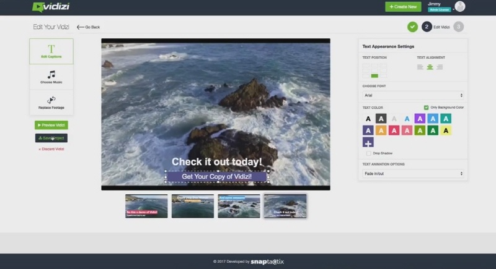Image resolution: width=496 pixels, height=269 pixels.
Task: Go Back to previous step
Action: (x=88, y=27)
